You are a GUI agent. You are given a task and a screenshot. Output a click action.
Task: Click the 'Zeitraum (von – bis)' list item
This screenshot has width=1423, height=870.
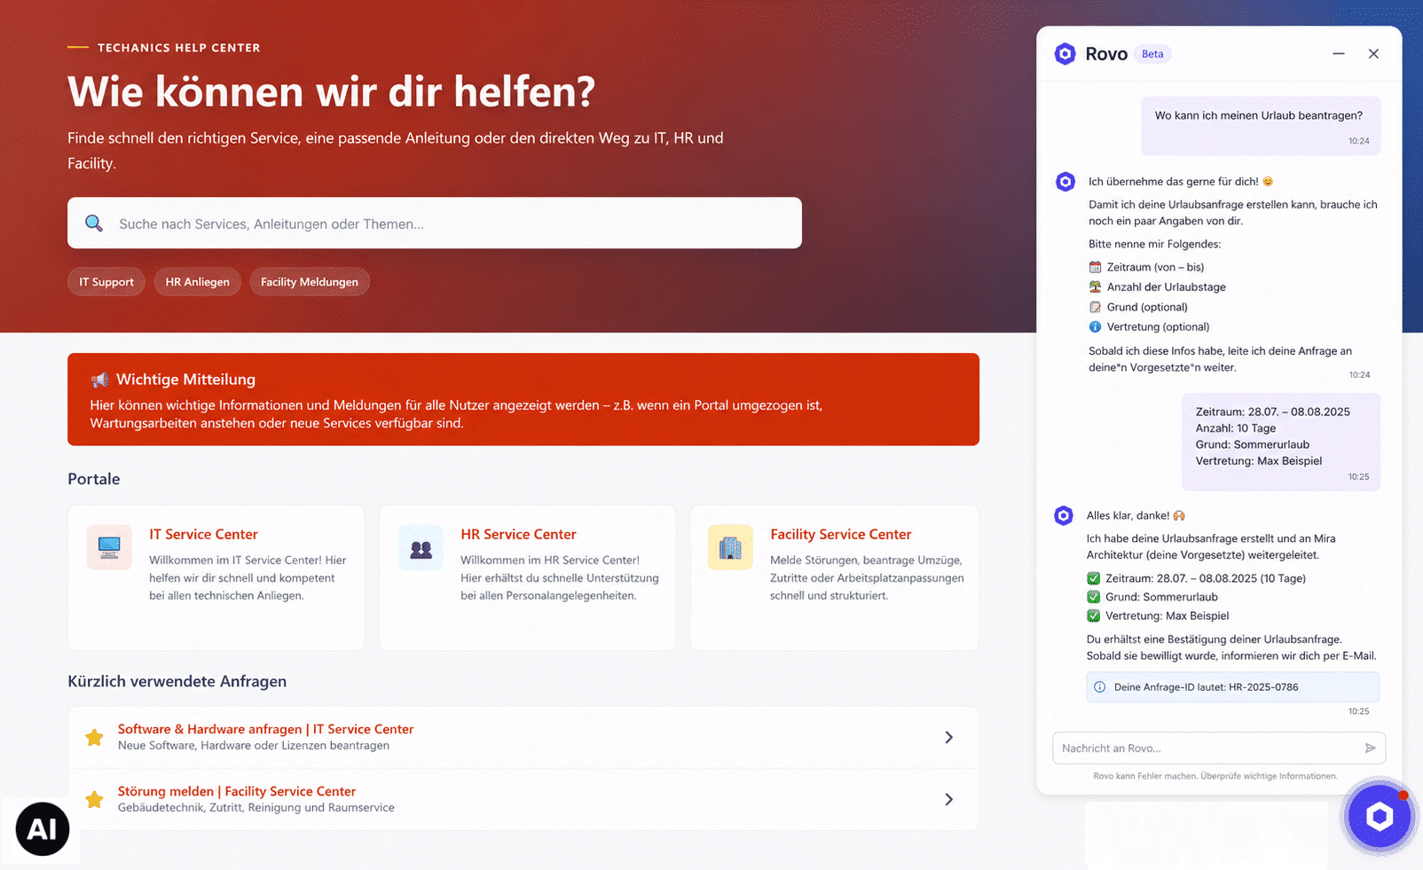click(1146, 267)
